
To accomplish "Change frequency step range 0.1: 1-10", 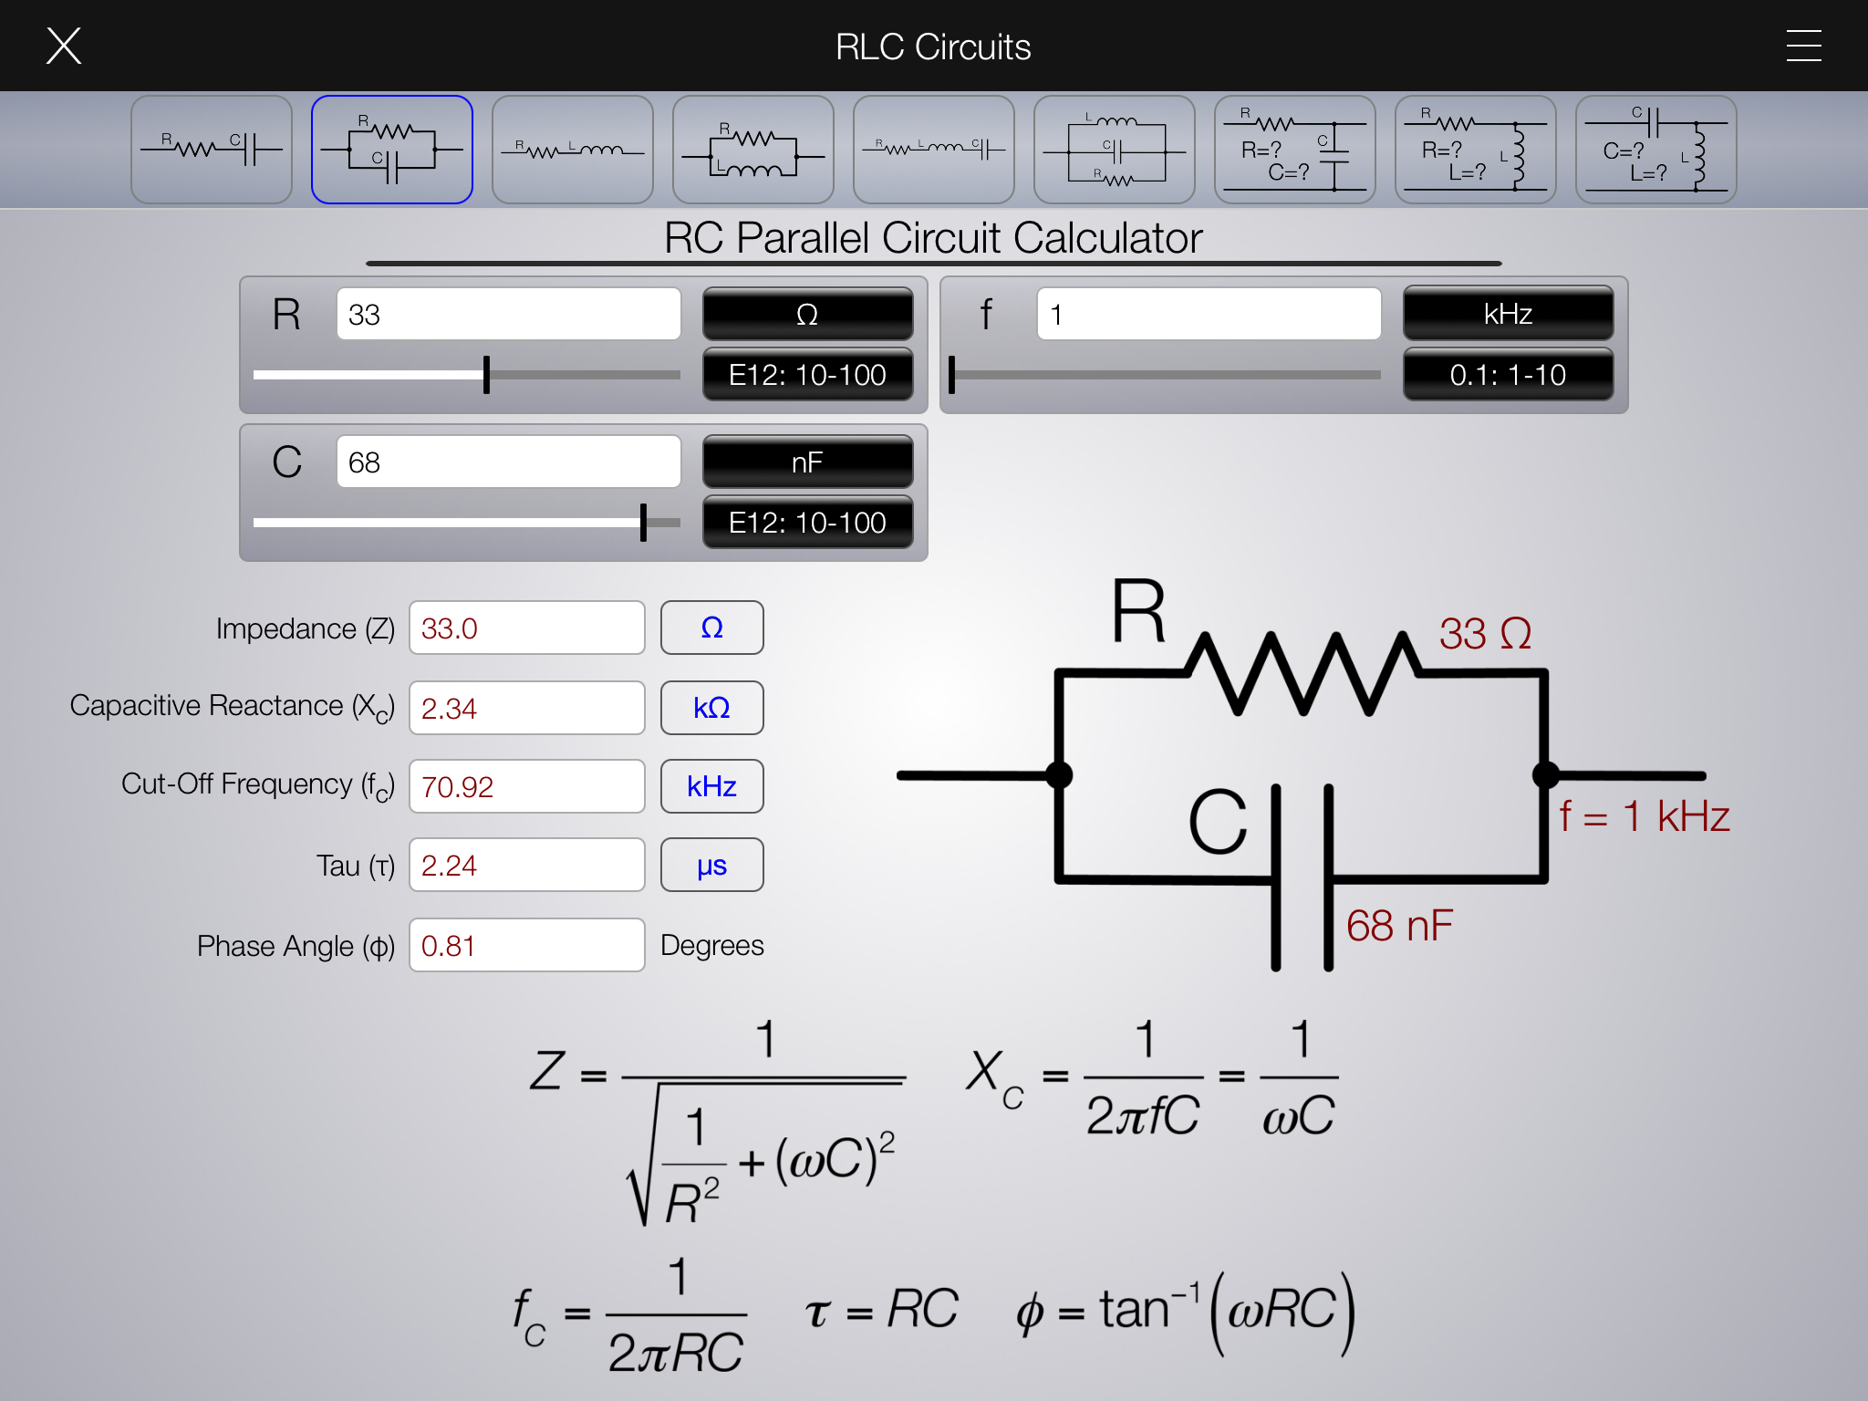I will 1508,374.
